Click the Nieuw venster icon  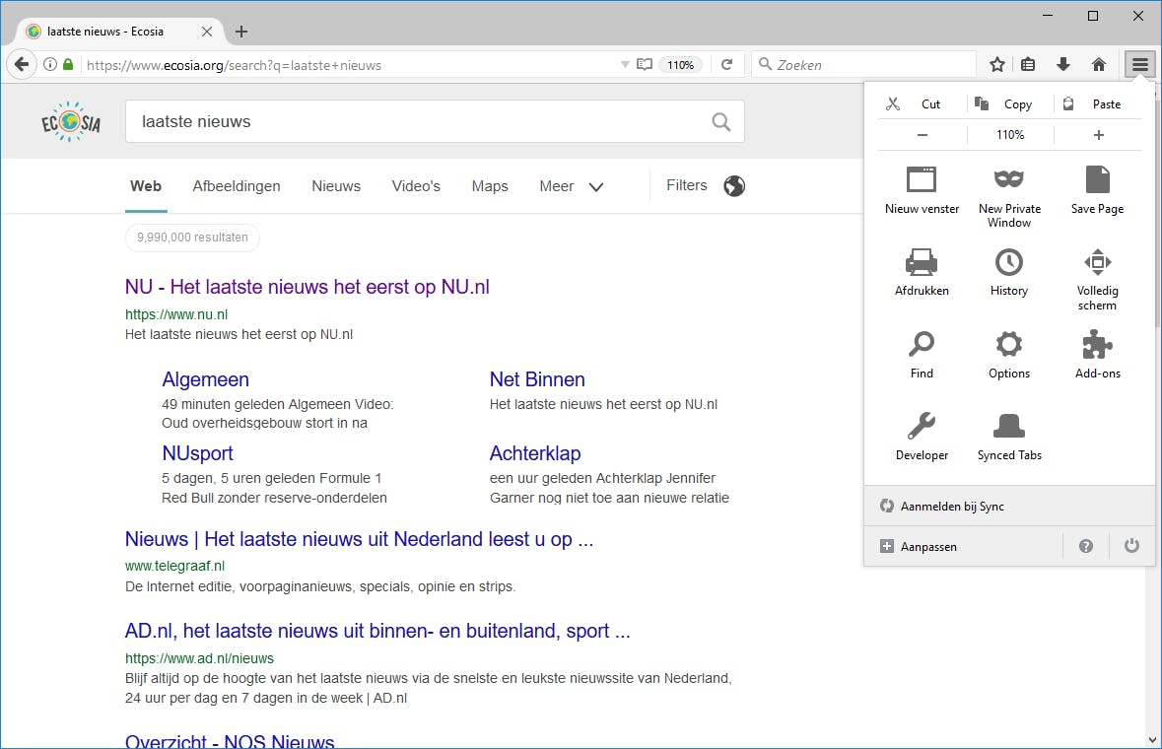[x=922, y=179]
